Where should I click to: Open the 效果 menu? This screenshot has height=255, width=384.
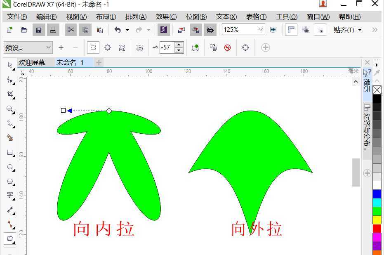point(166,17)
